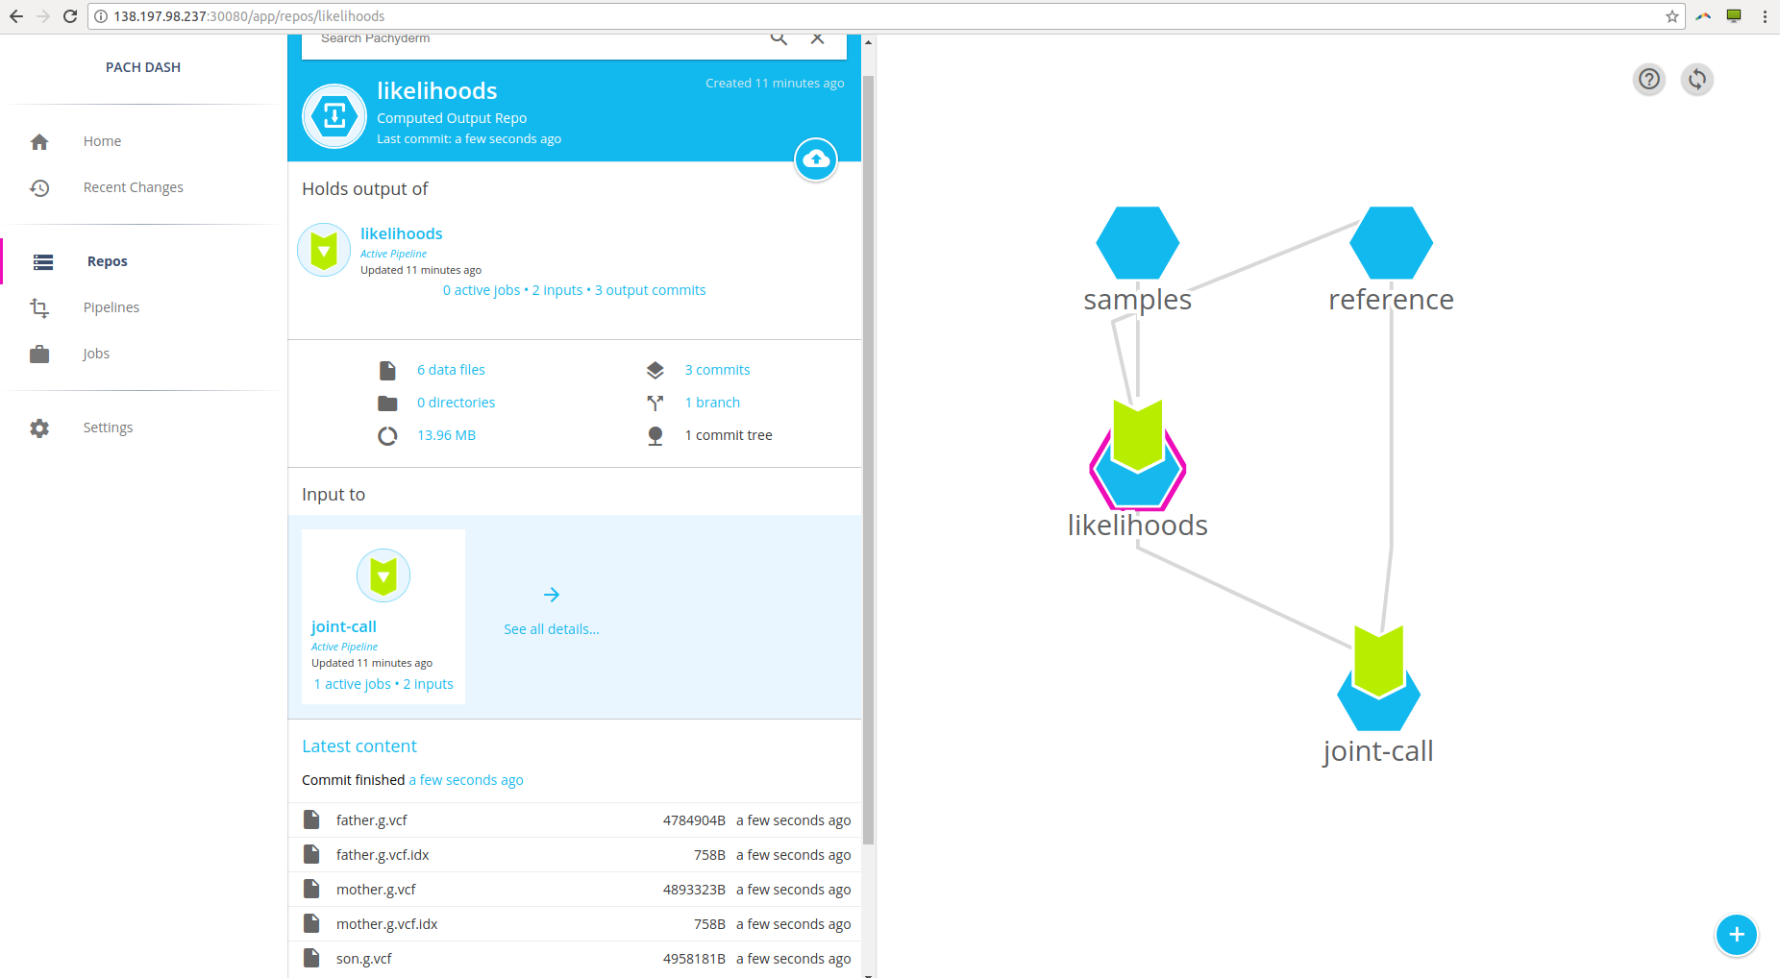The height and width of the screenshot is (978, 1780).
Task: Open Jobs in the sidebar
Action: [96, 354]
